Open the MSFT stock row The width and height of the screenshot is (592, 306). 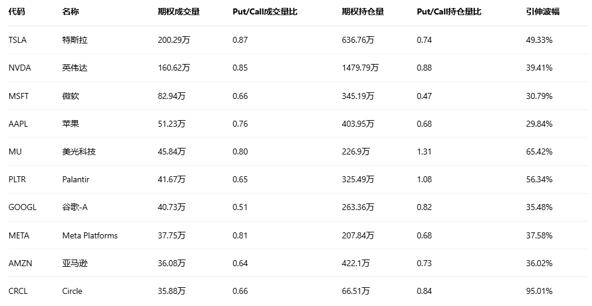click(18, 96)
